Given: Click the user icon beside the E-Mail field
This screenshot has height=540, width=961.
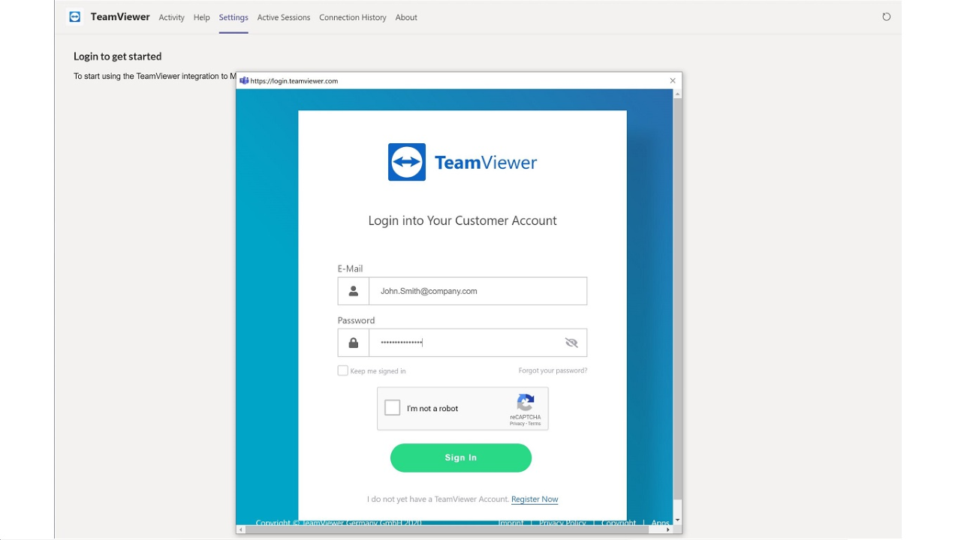Looking at the screenshot, I should click(x=354, y=291).
